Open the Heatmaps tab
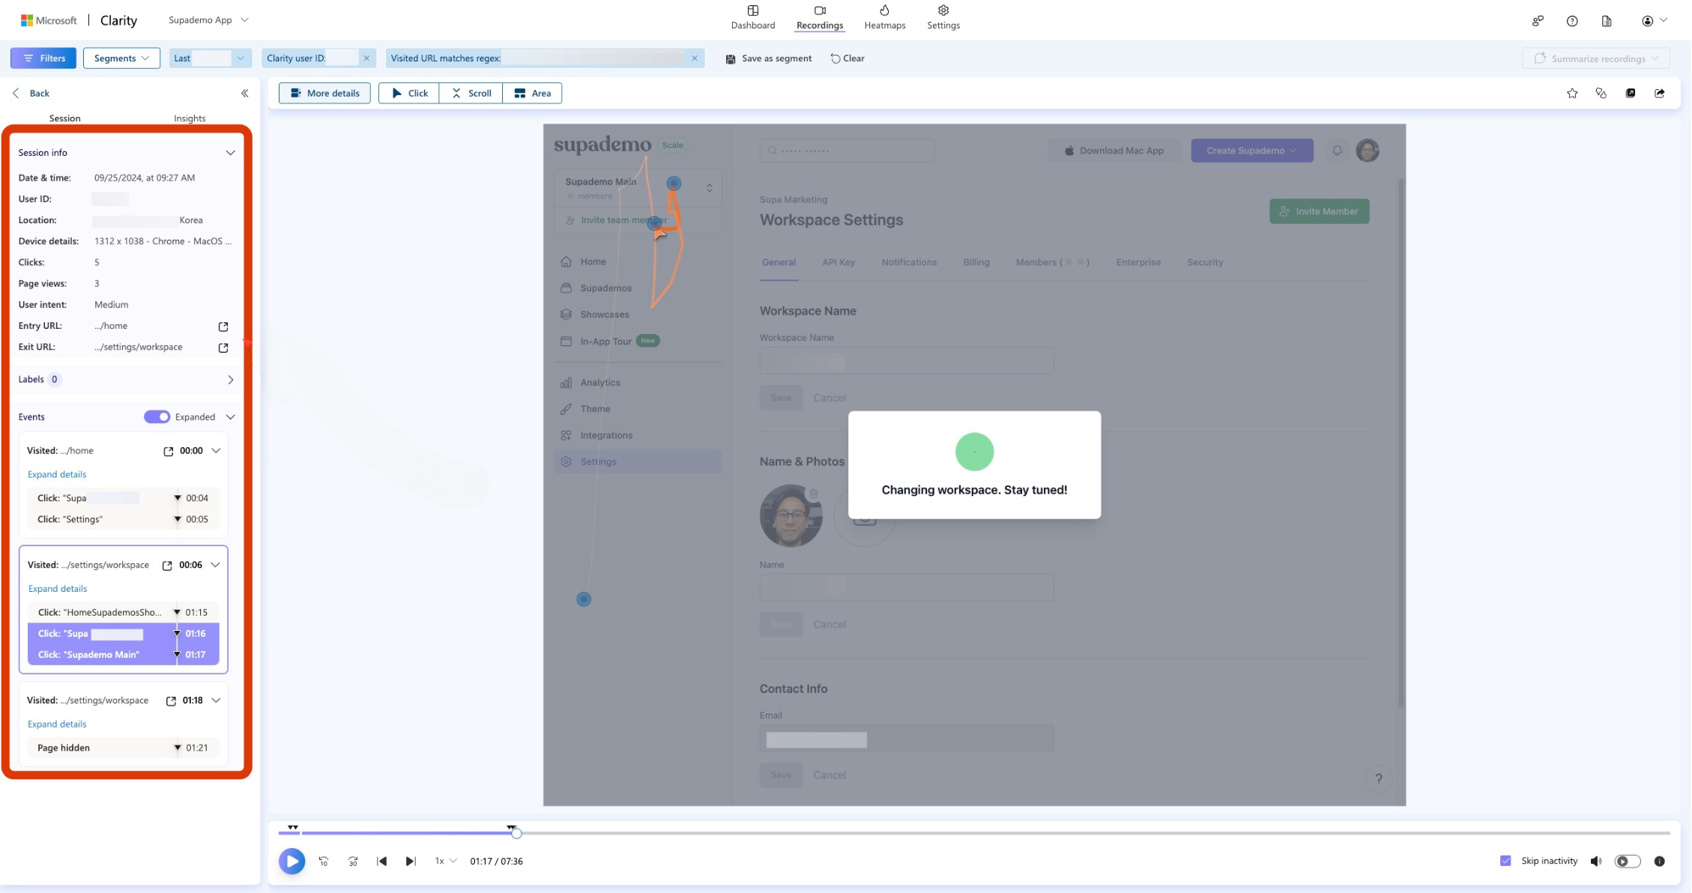1692x893 pixels. (884, 16)
